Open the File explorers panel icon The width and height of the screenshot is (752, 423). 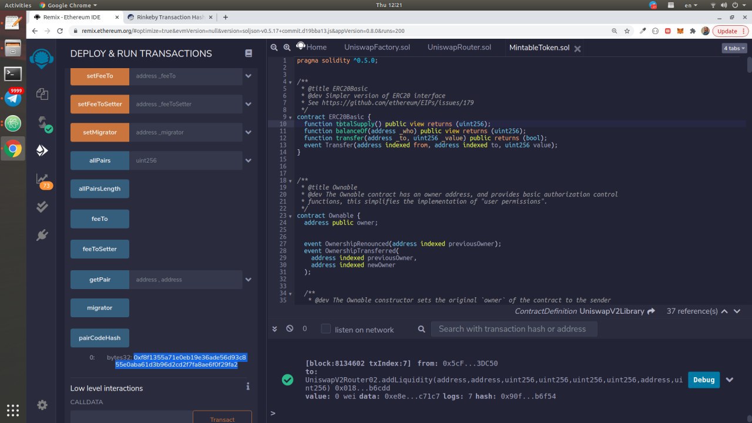[42, 93]
